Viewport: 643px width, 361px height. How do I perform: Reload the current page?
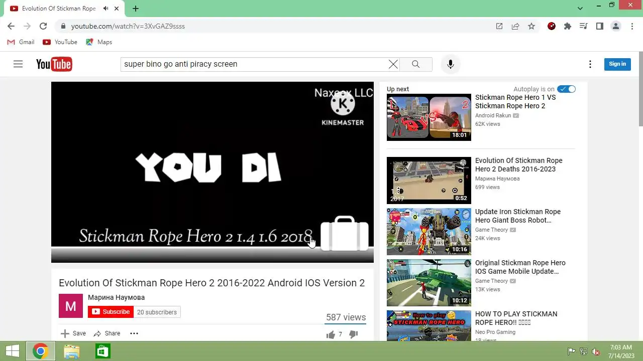tap(43, 26)
